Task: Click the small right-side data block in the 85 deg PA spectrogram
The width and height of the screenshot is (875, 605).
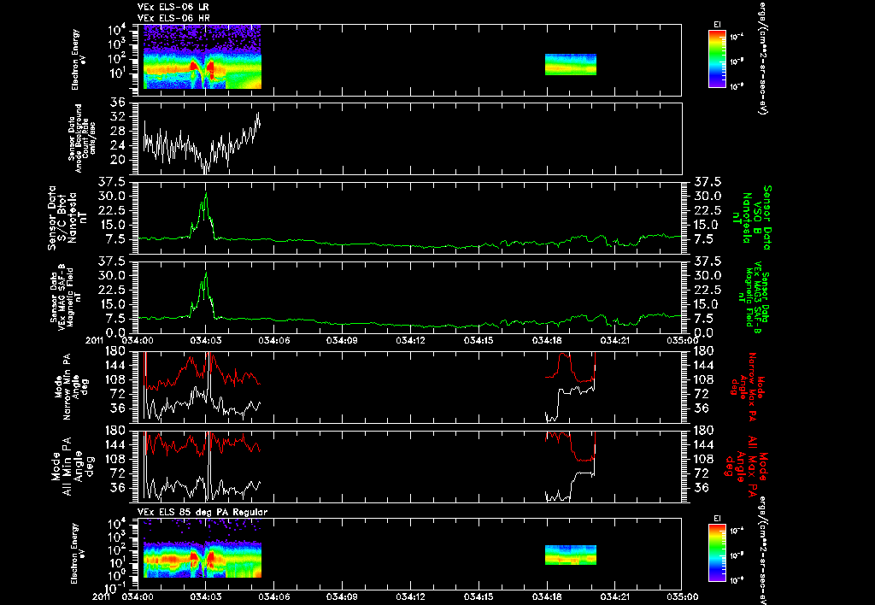Action: pos(570,555)
